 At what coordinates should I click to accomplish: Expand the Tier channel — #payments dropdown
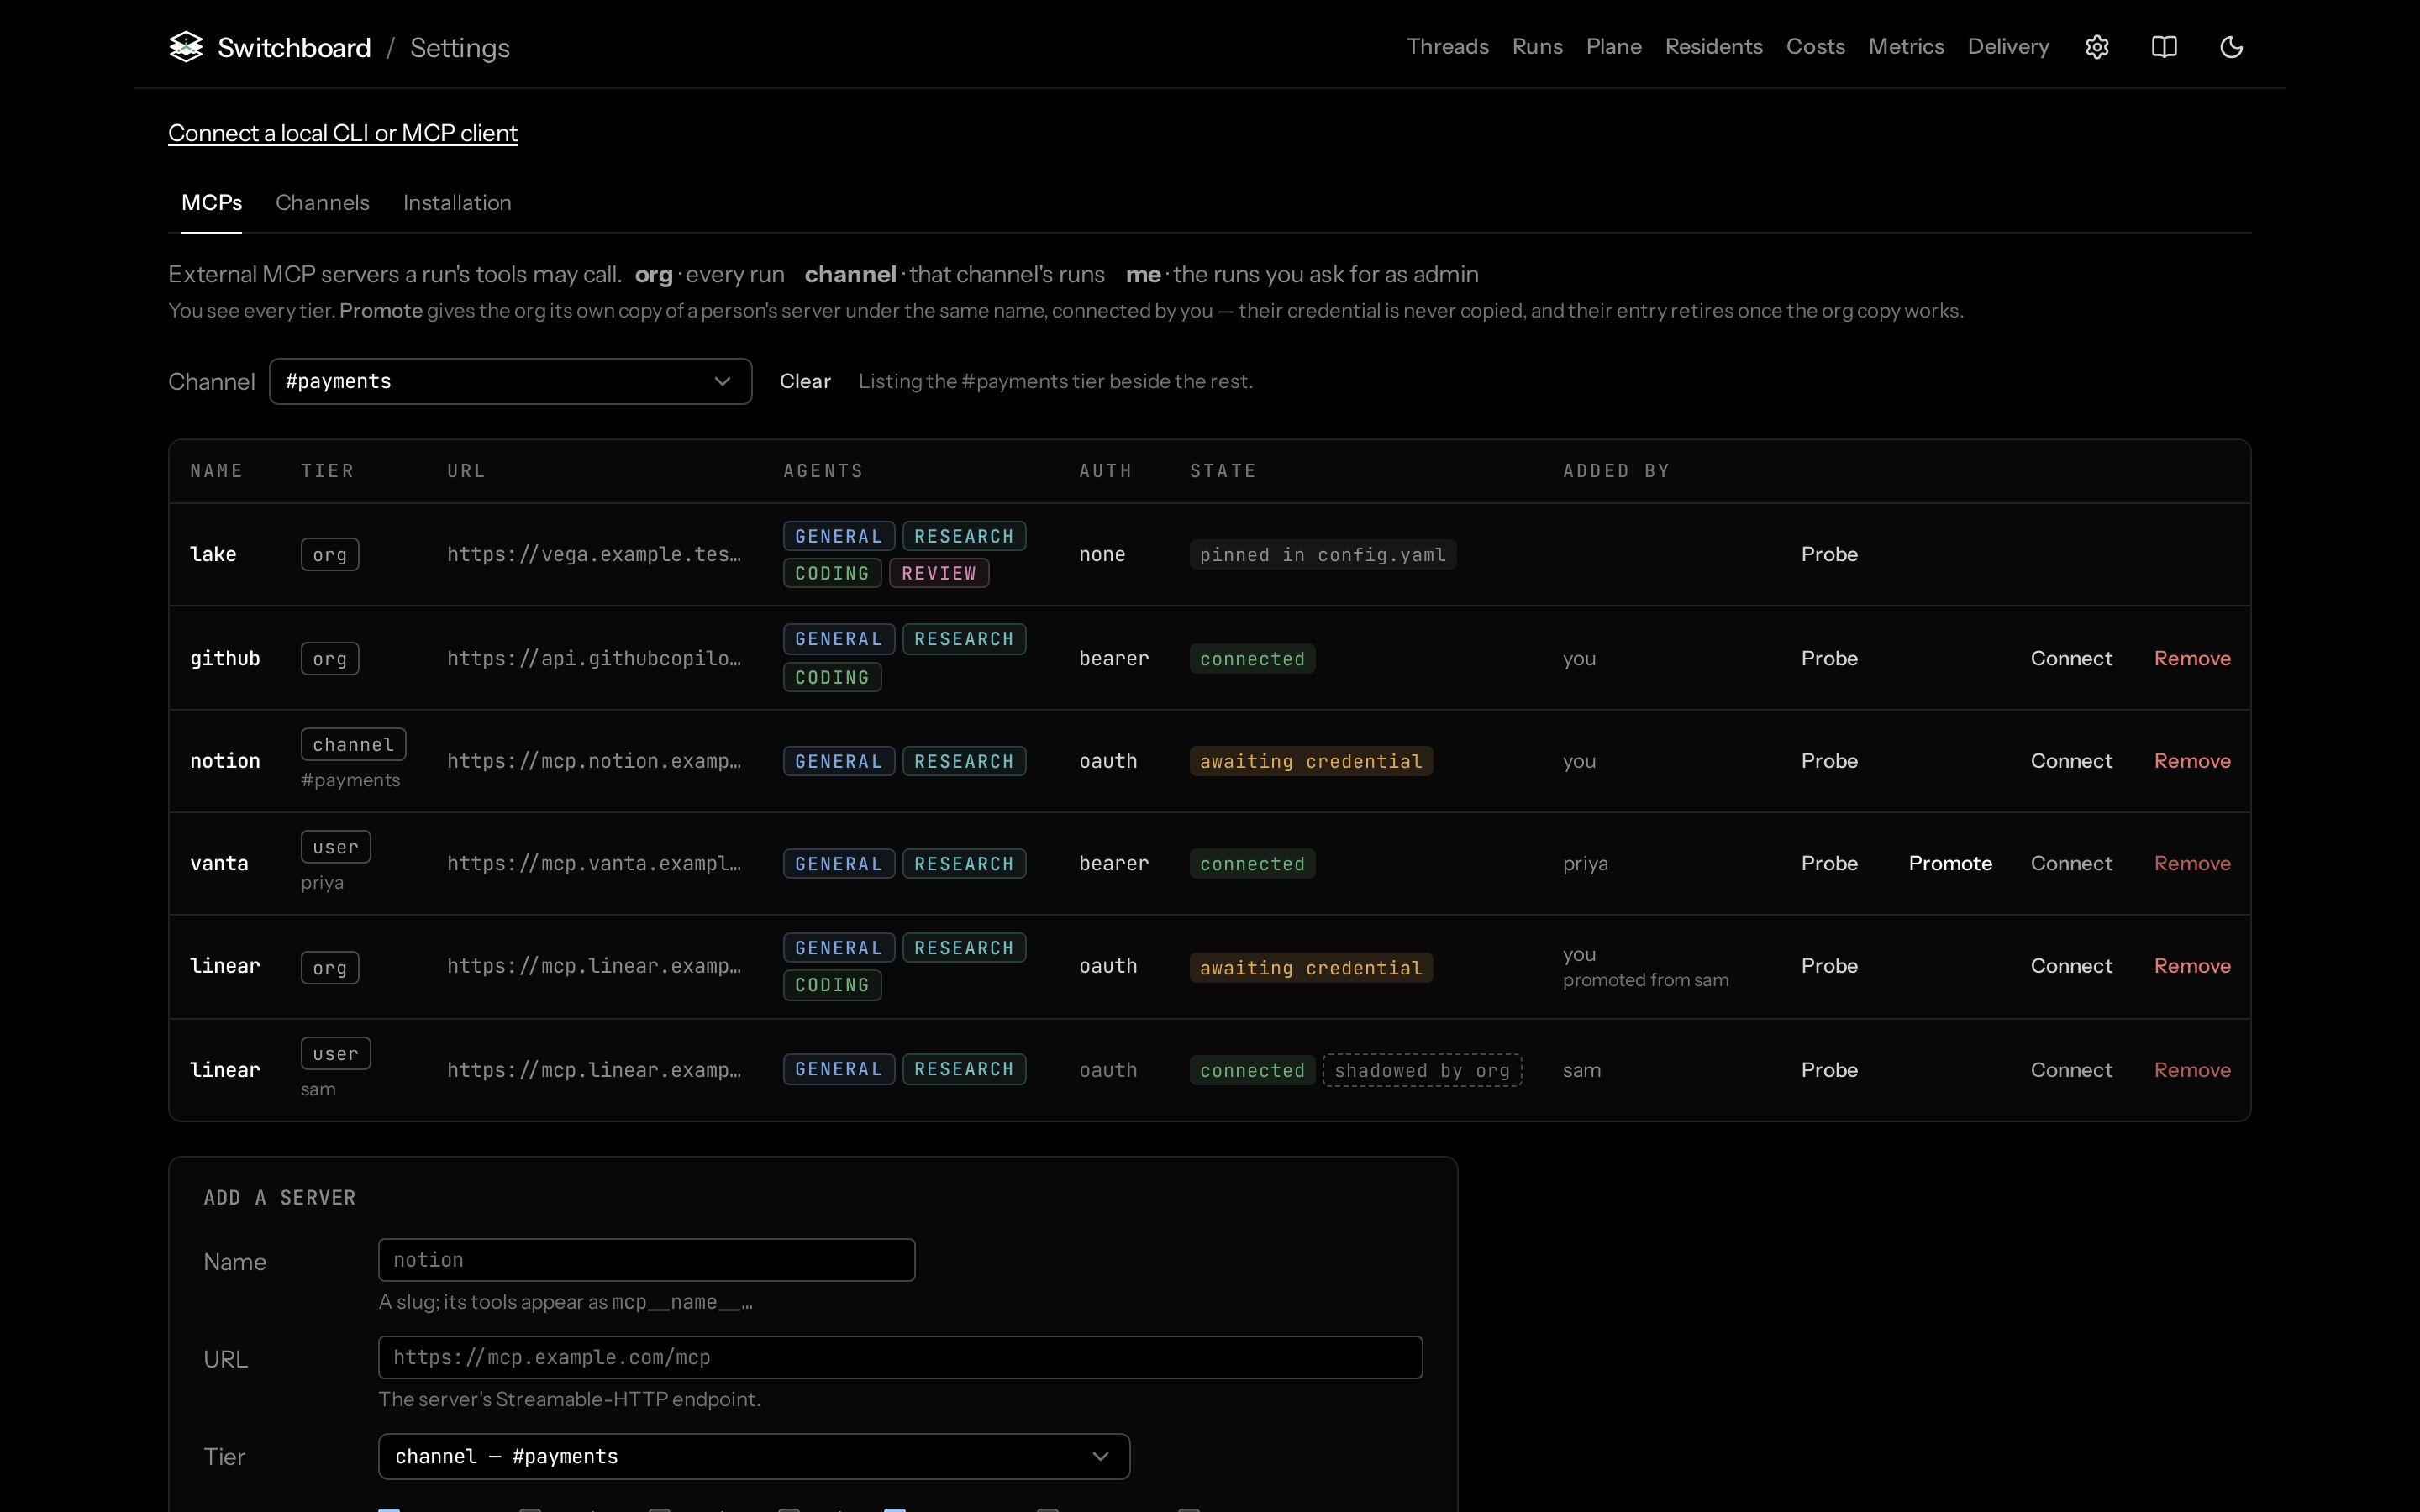coord(754,1456)
